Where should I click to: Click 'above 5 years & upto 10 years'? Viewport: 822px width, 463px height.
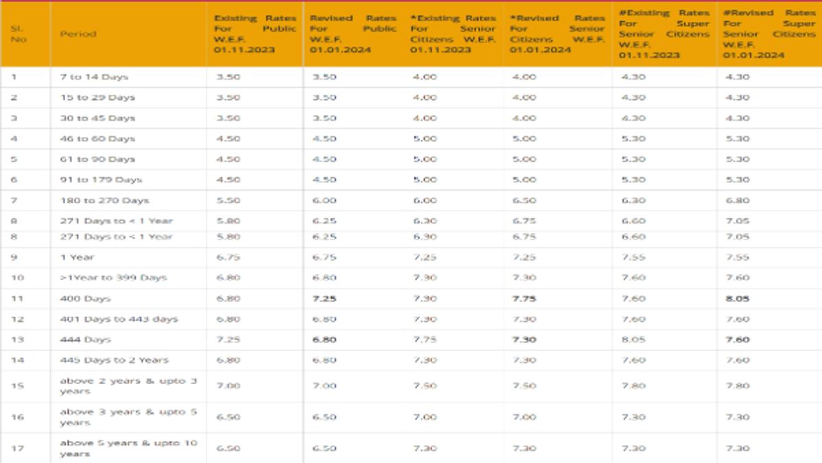(x=128, y=449)
